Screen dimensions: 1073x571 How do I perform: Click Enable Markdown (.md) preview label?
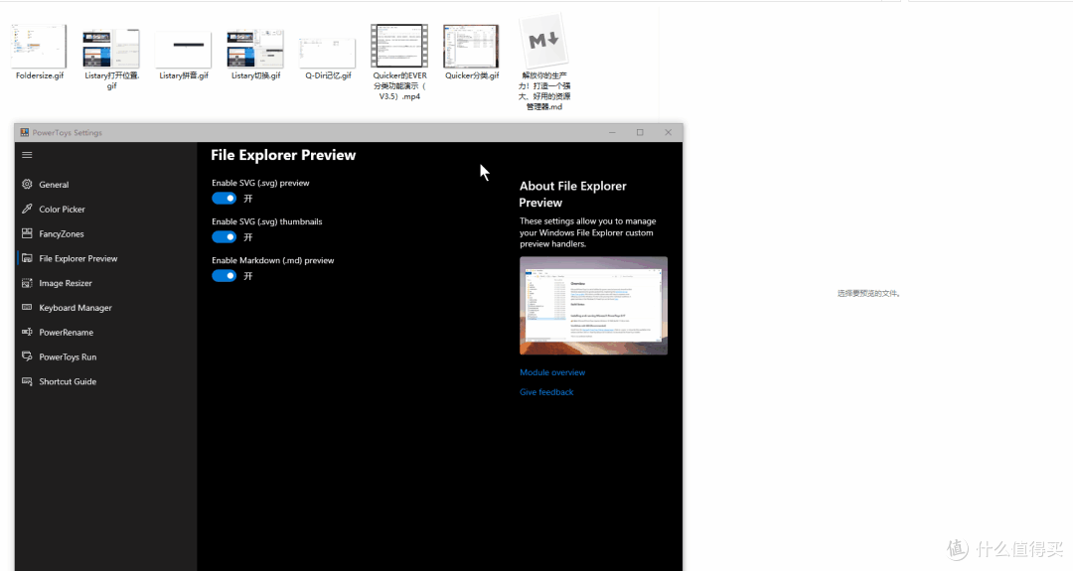tap(272, 260)
